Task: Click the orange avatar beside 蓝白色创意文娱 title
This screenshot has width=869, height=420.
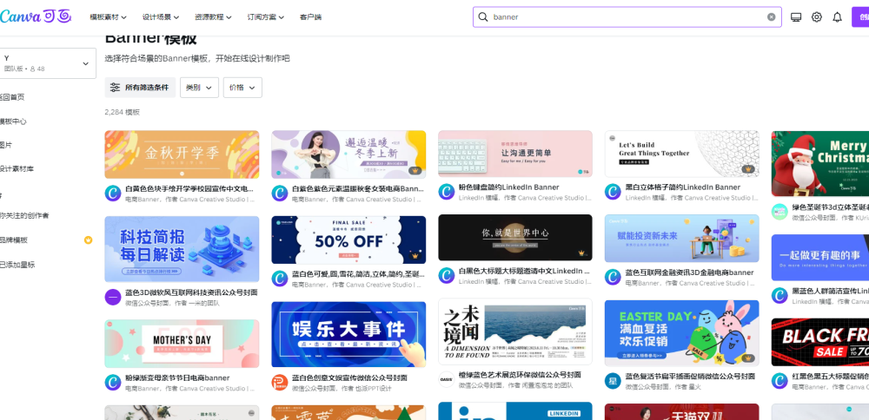Action: coord(279,383)
